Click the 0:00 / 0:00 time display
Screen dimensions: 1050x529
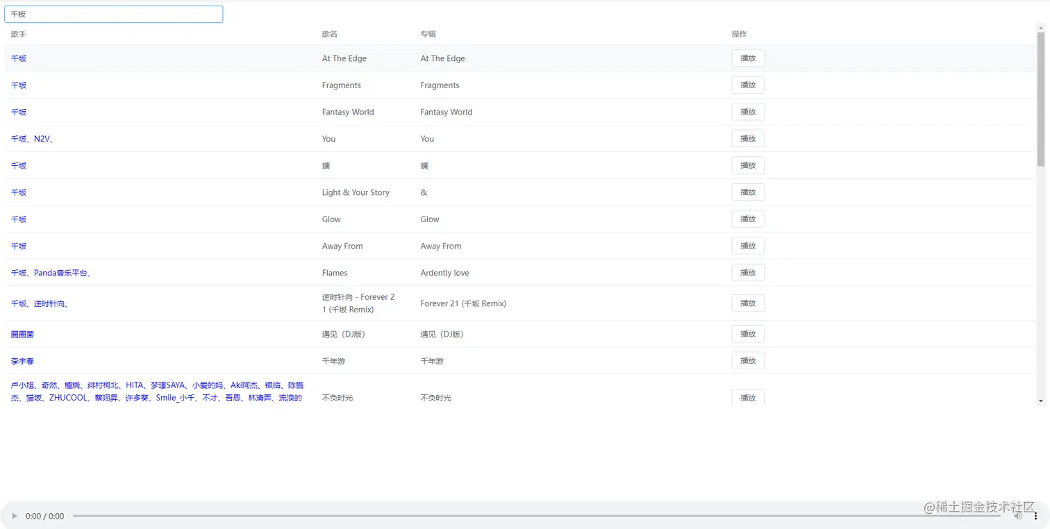[x=44, y=517]
